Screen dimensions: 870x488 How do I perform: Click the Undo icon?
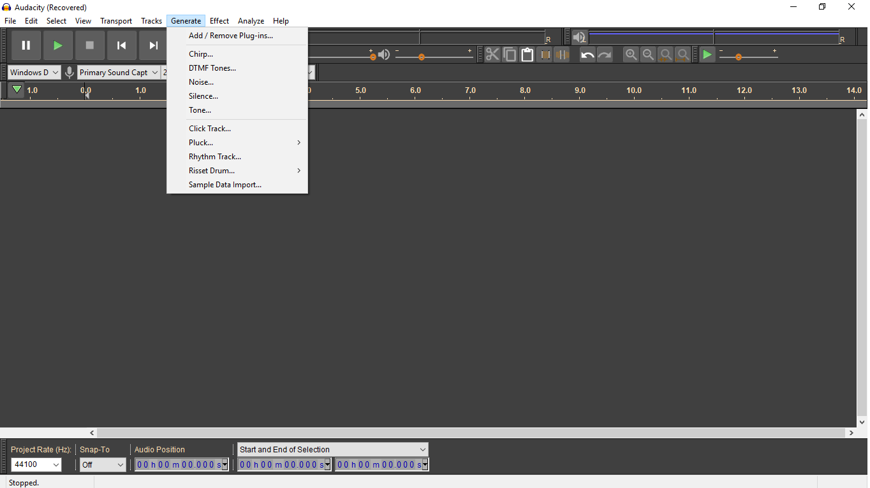click(586, 54)
